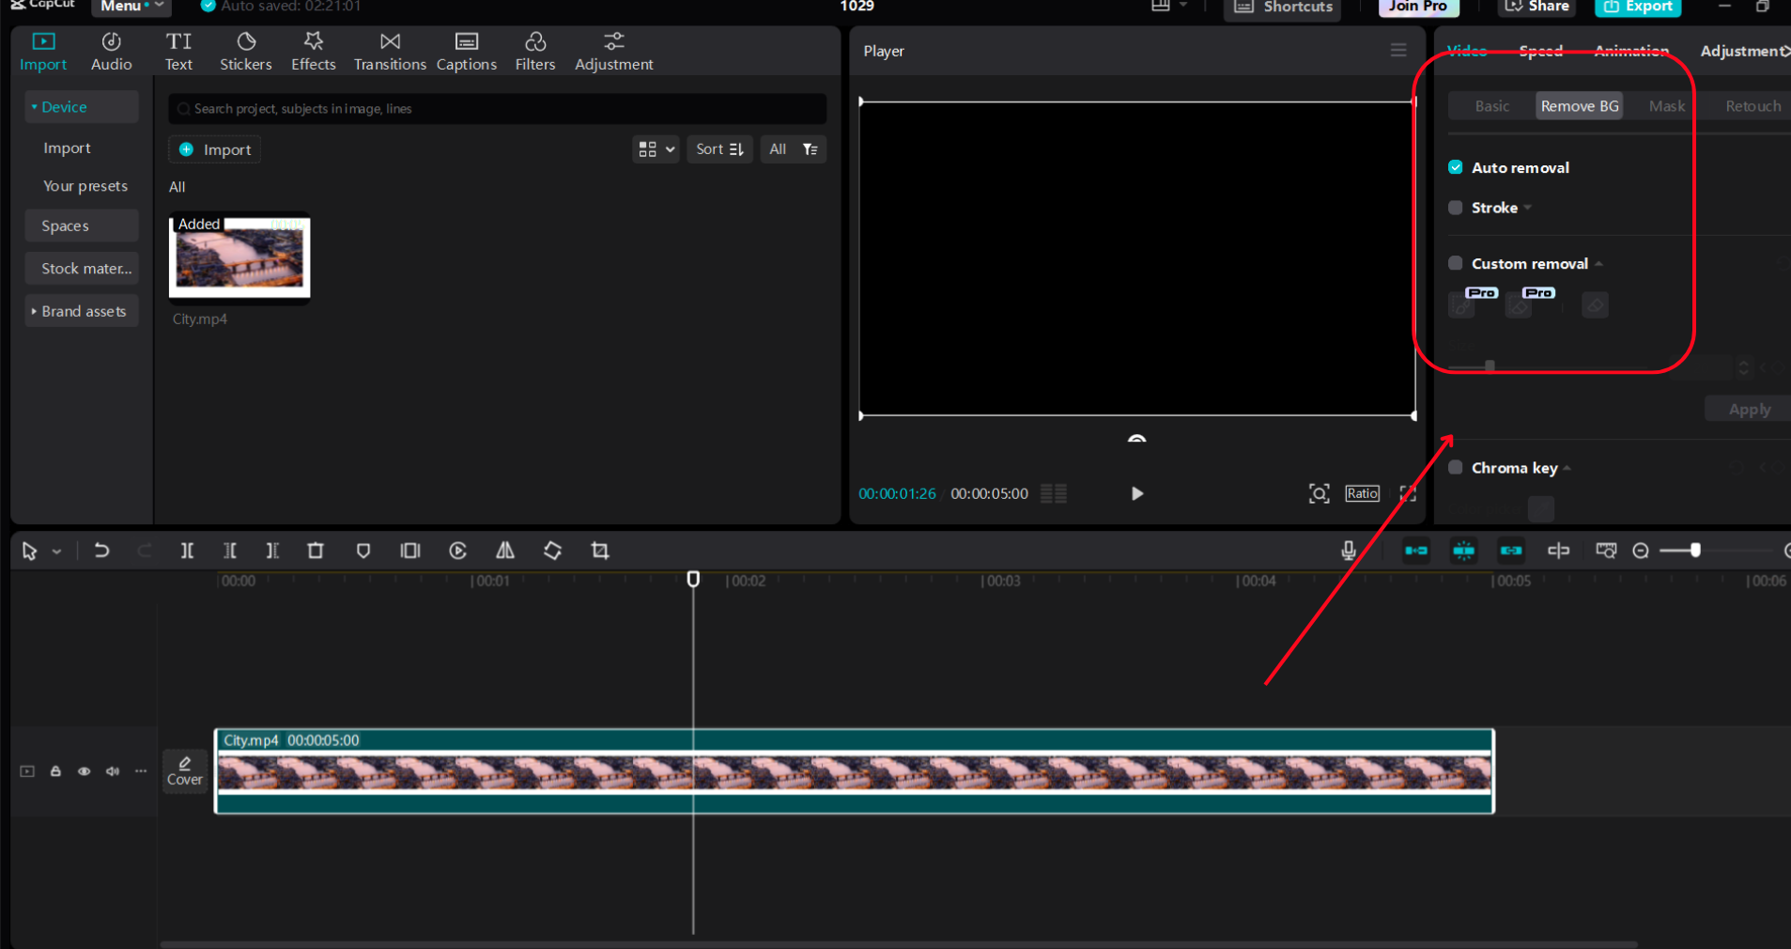Open the select tool mode dropdown arrow
The height and width of the screenshot is (949, 1791).
tap(56, 552)
